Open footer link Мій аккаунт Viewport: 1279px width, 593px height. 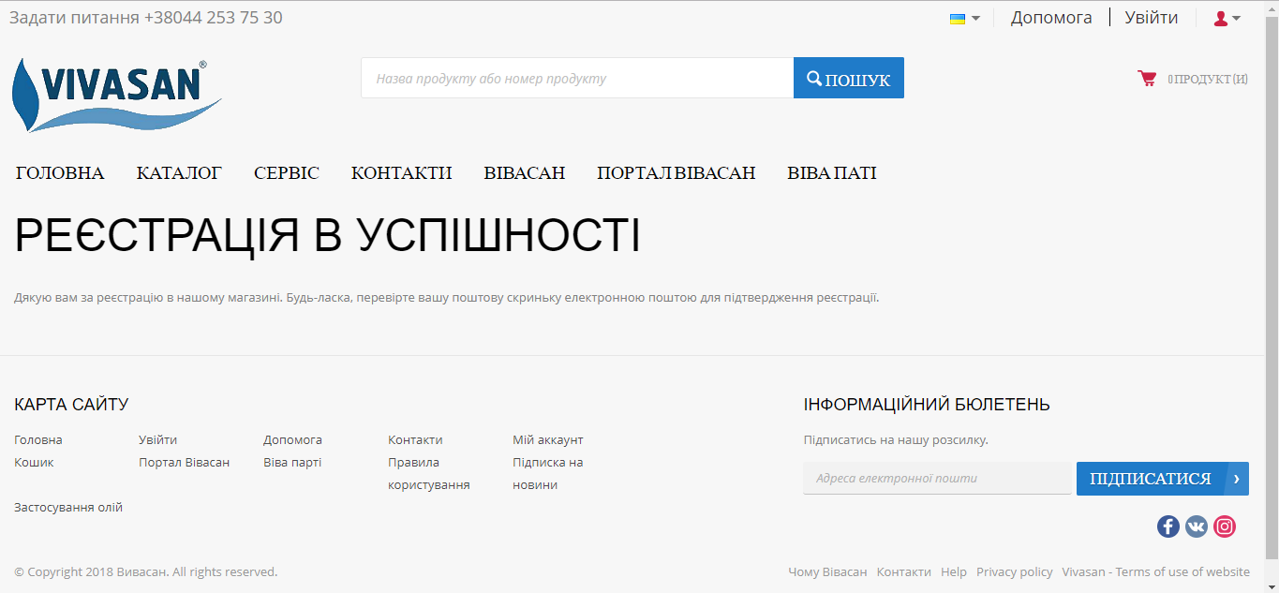548,440
